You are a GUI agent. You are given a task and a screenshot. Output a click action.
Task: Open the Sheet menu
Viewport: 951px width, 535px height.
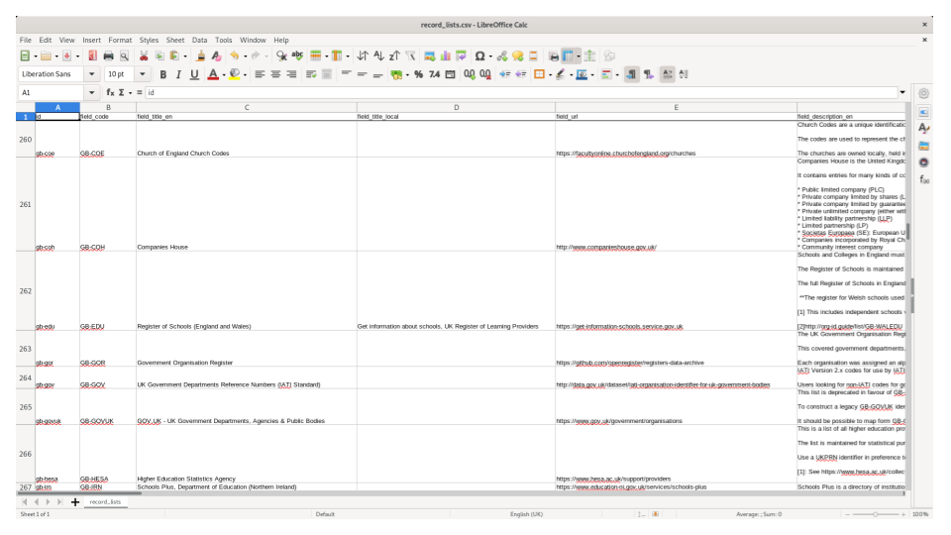[175, 40]
